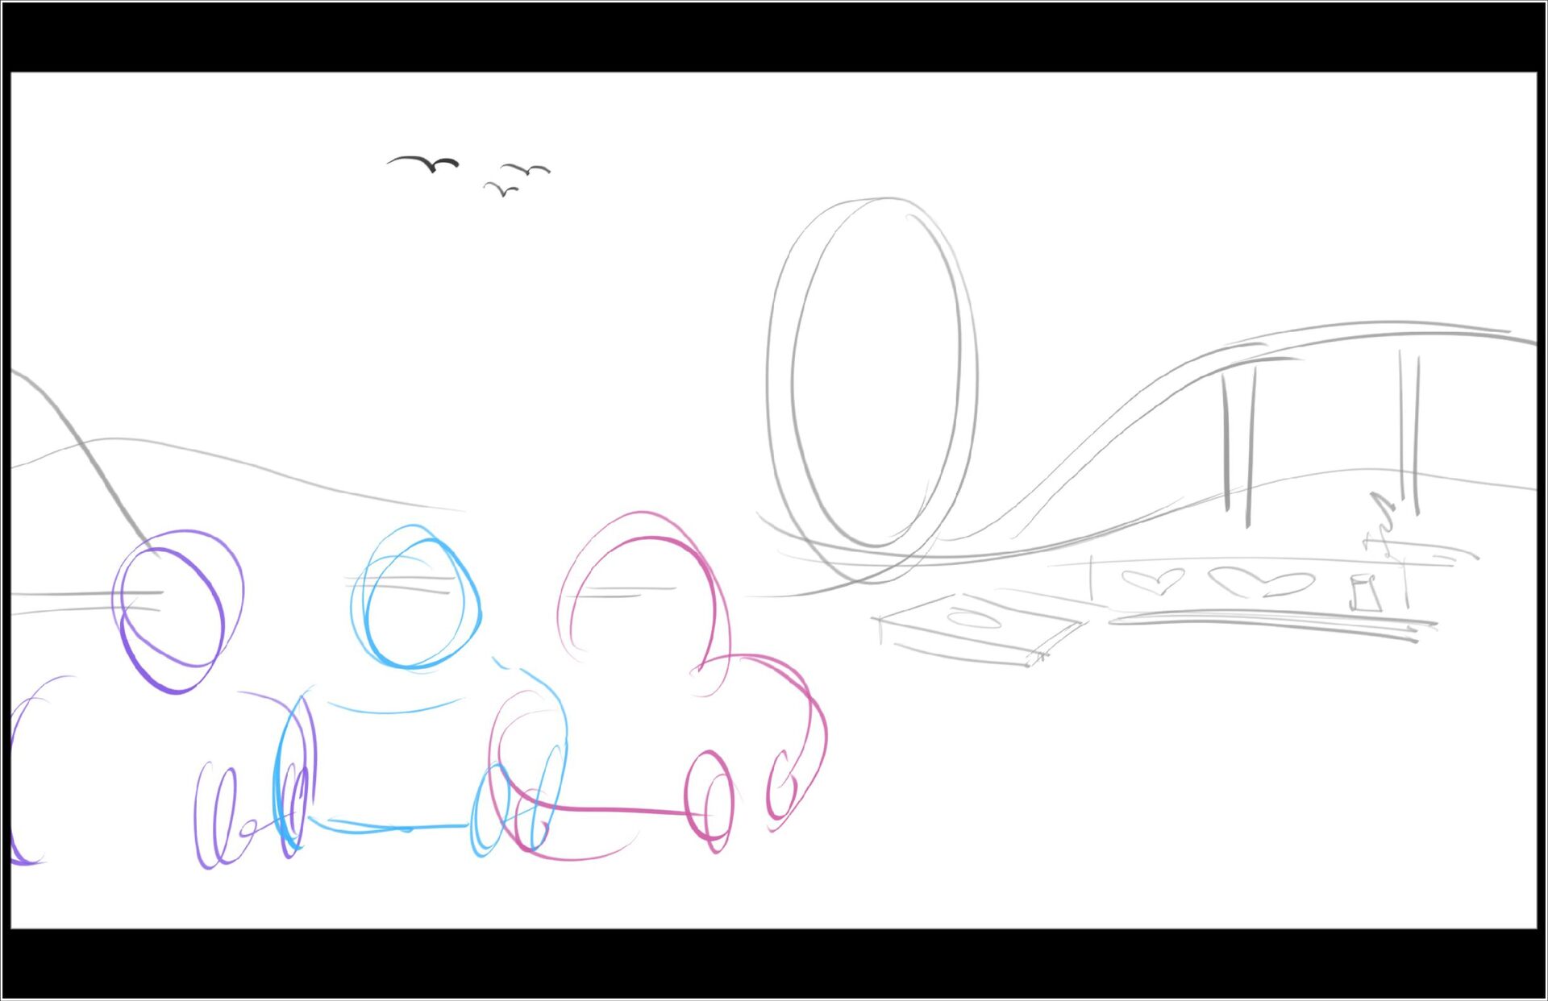1548x1001 pixels.
Task: Click the right pair of support pillars
Action: click(1409, 431)
